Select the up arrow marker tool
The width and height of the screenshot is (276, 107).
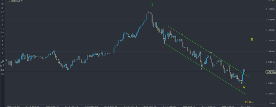(x=2, y=41)
